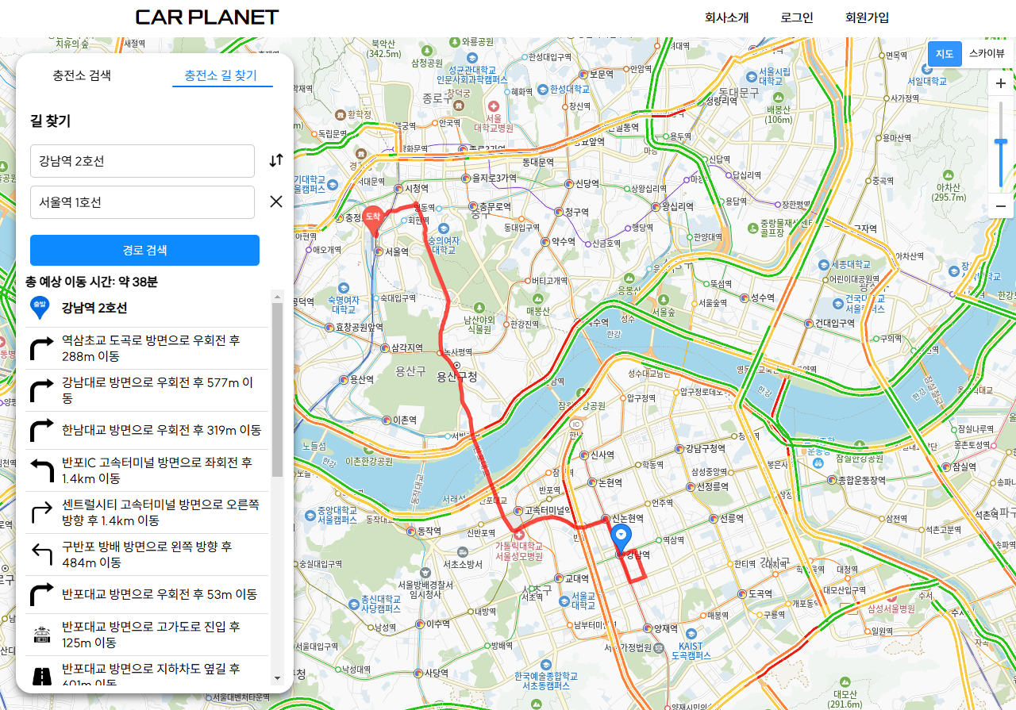1016x710 pixels.
Task: Select step text 구반포 방배 방면으로 왼쪽 방향
Action: tap(147, 555)
